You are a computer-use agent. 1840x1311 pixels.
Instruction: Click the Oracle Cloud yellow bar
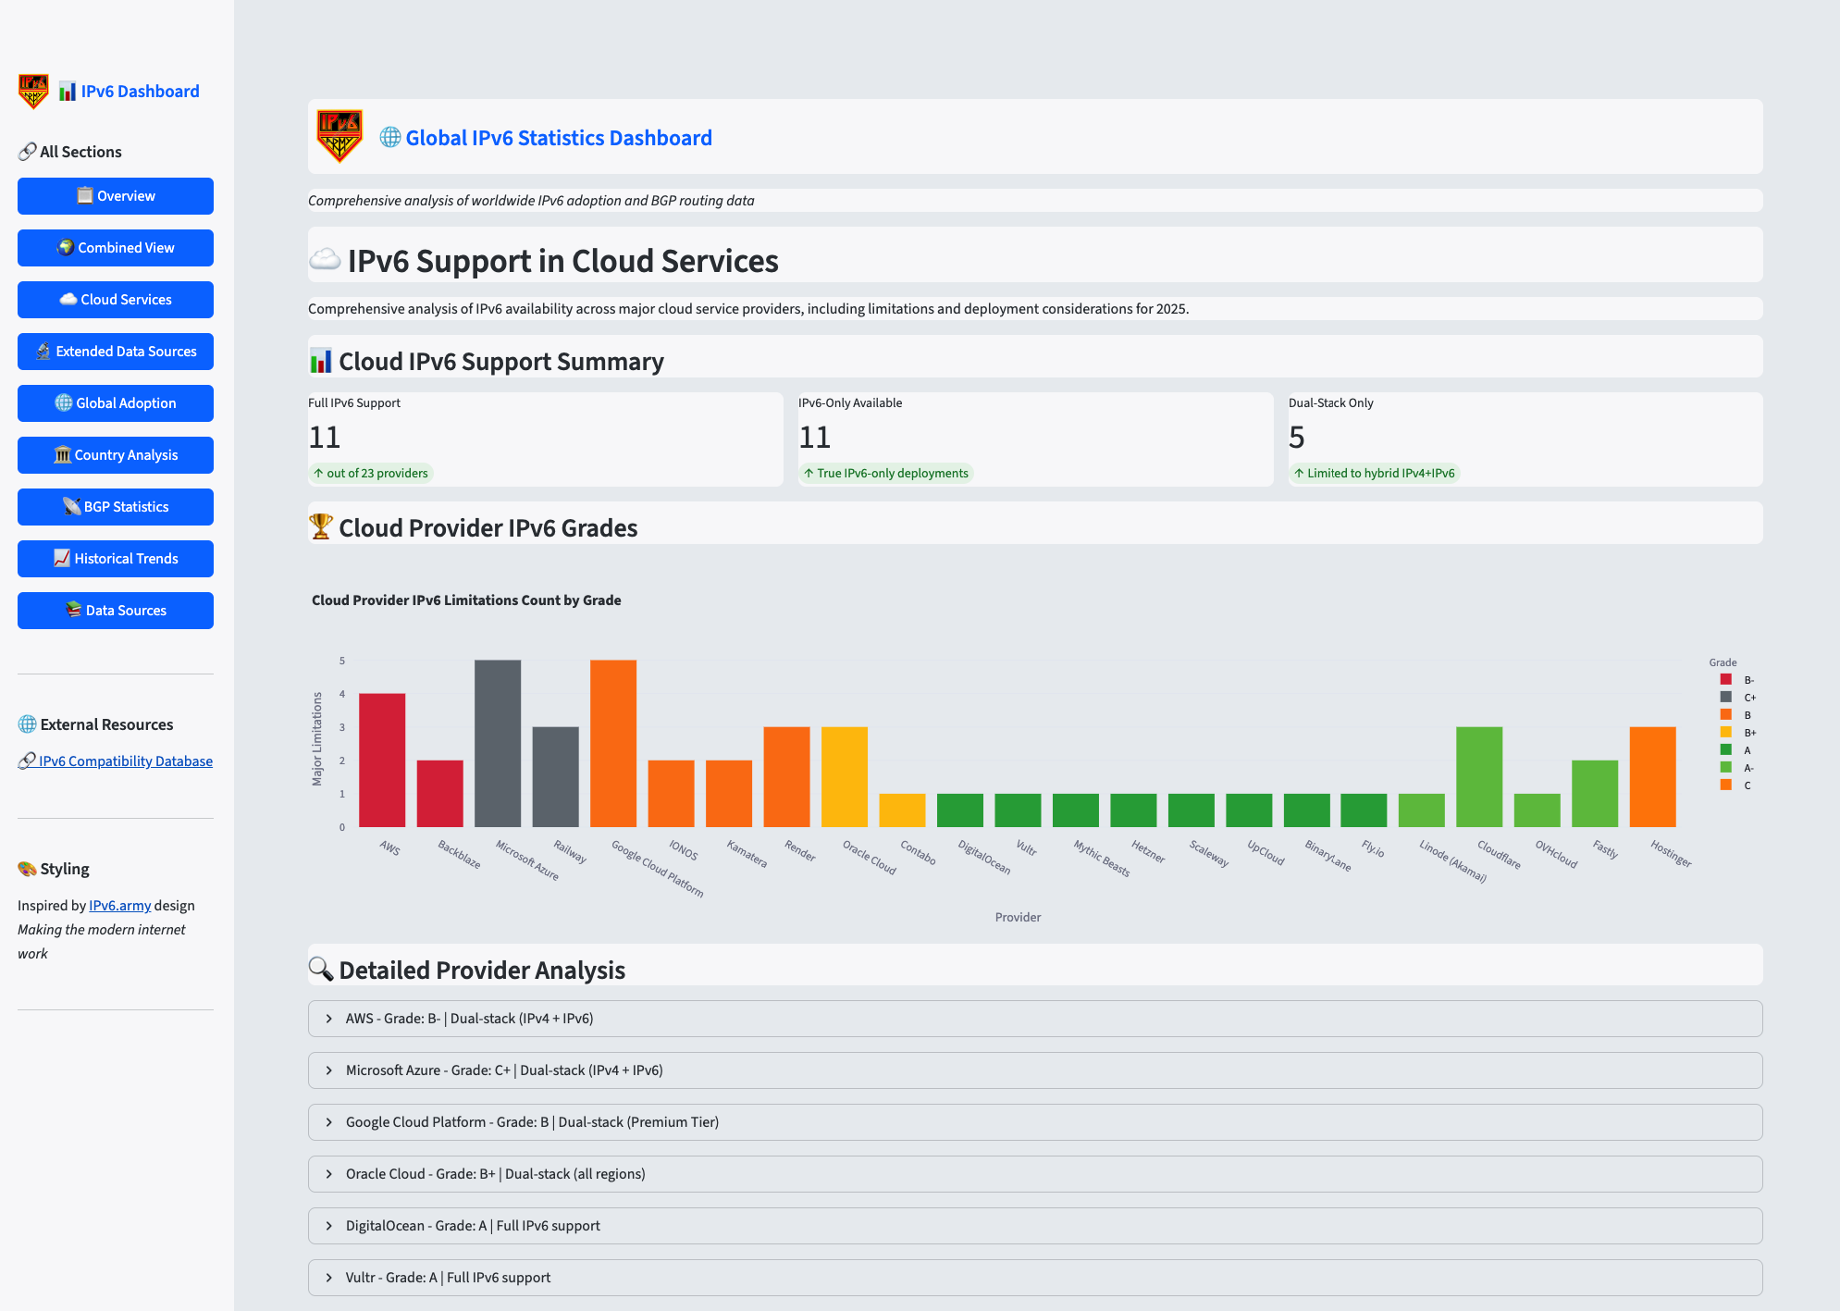[x=845, y=777]
